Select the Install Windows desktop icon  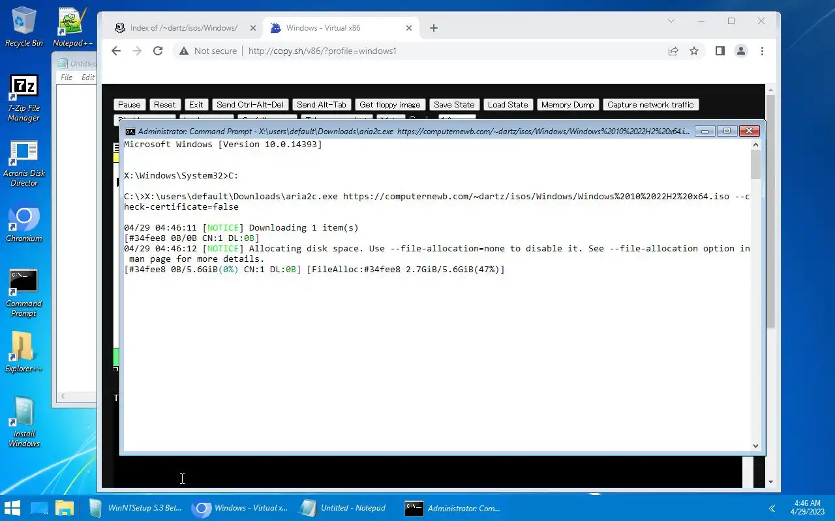[x=24, y=422]
